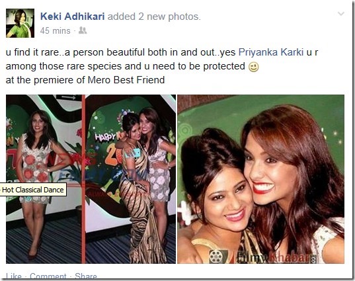The height and width of the screenshot is (281, 355).
Task: Open the woman standing alone in floral dress
Action: 44,179
